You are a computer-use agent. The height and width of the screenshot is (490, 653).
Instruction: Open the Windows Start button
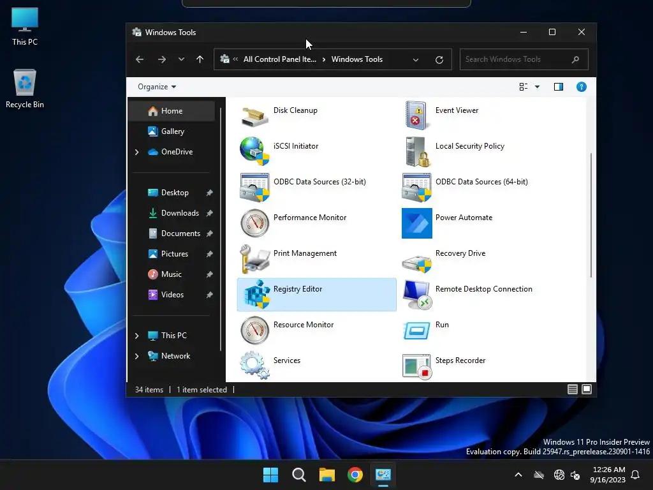[x=270, y=475]
